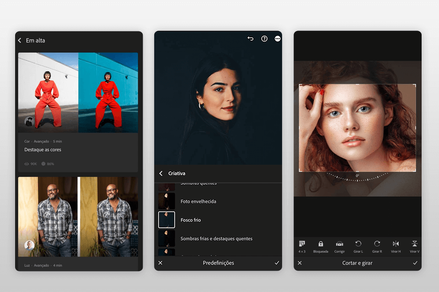Flip vertically with Virar V
Image resolution: width=439 pixels, height=292 pixels.
coord(414,246)
